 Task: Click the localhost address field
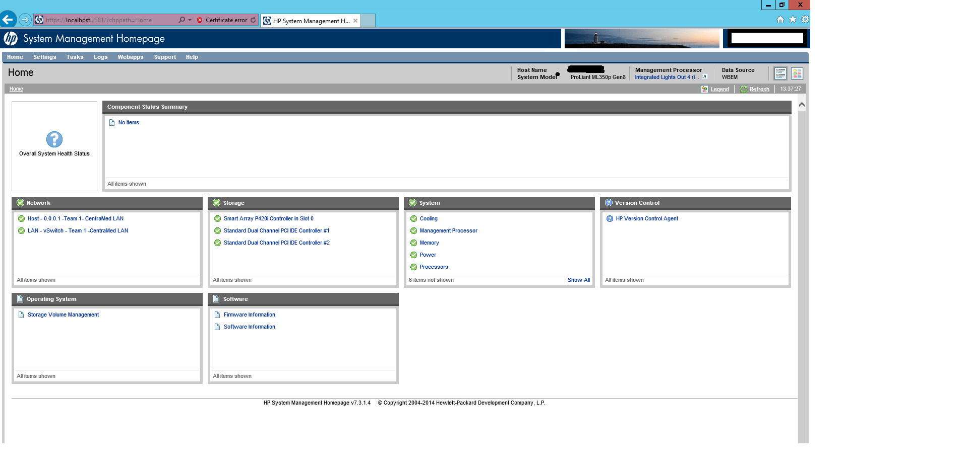[106, 20]
